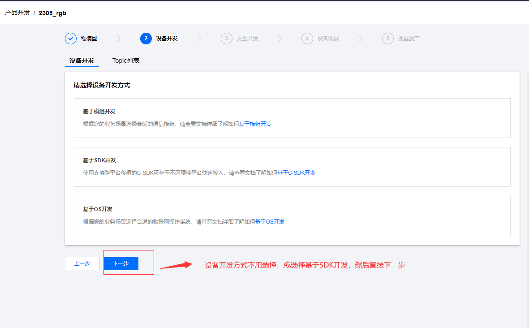Select the 批量投产 step label
This screenshot has height=328, width=529.
click(409, 39)
